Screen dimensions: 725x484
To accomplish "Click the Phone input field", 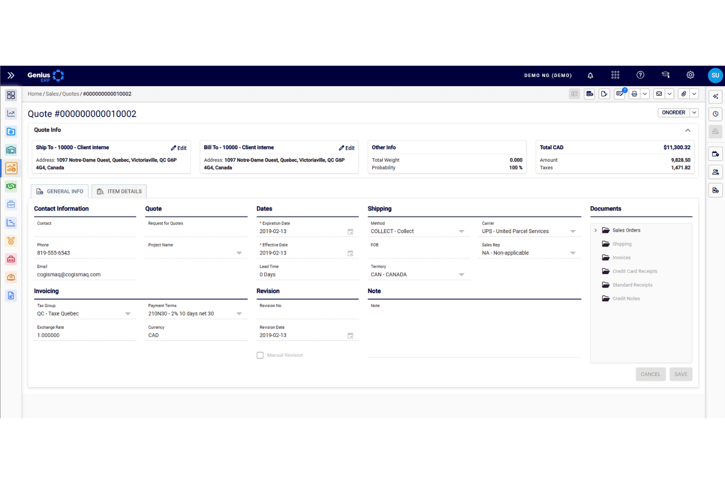I will (85, 253).
